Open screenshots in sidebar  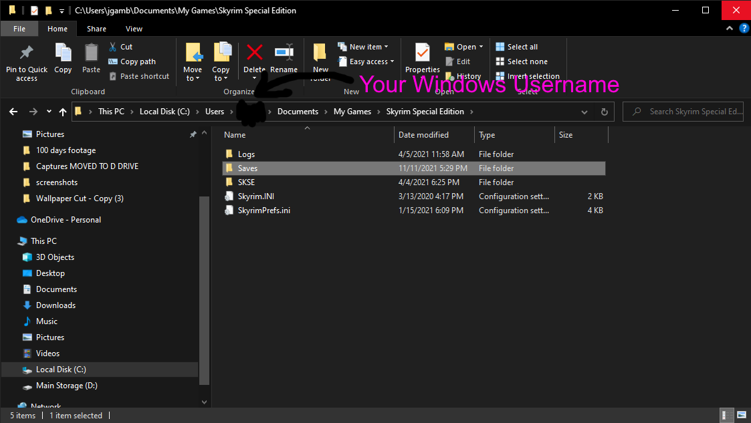[x=57, y=182]
